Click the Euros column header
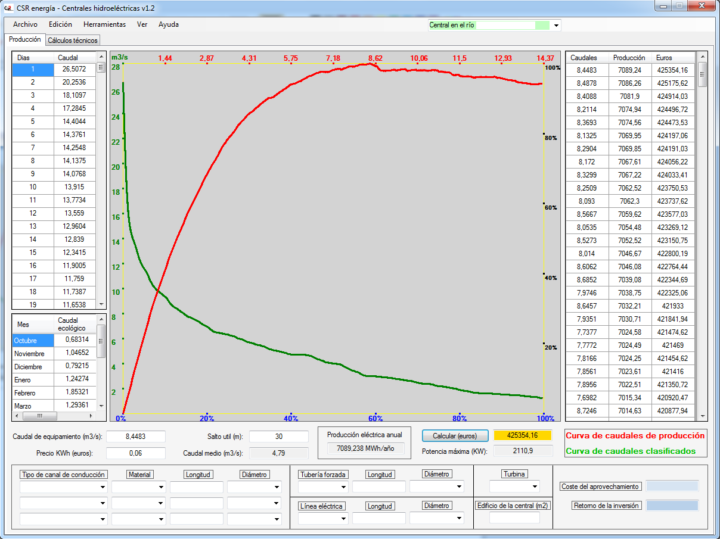 [x=673, y=58]
